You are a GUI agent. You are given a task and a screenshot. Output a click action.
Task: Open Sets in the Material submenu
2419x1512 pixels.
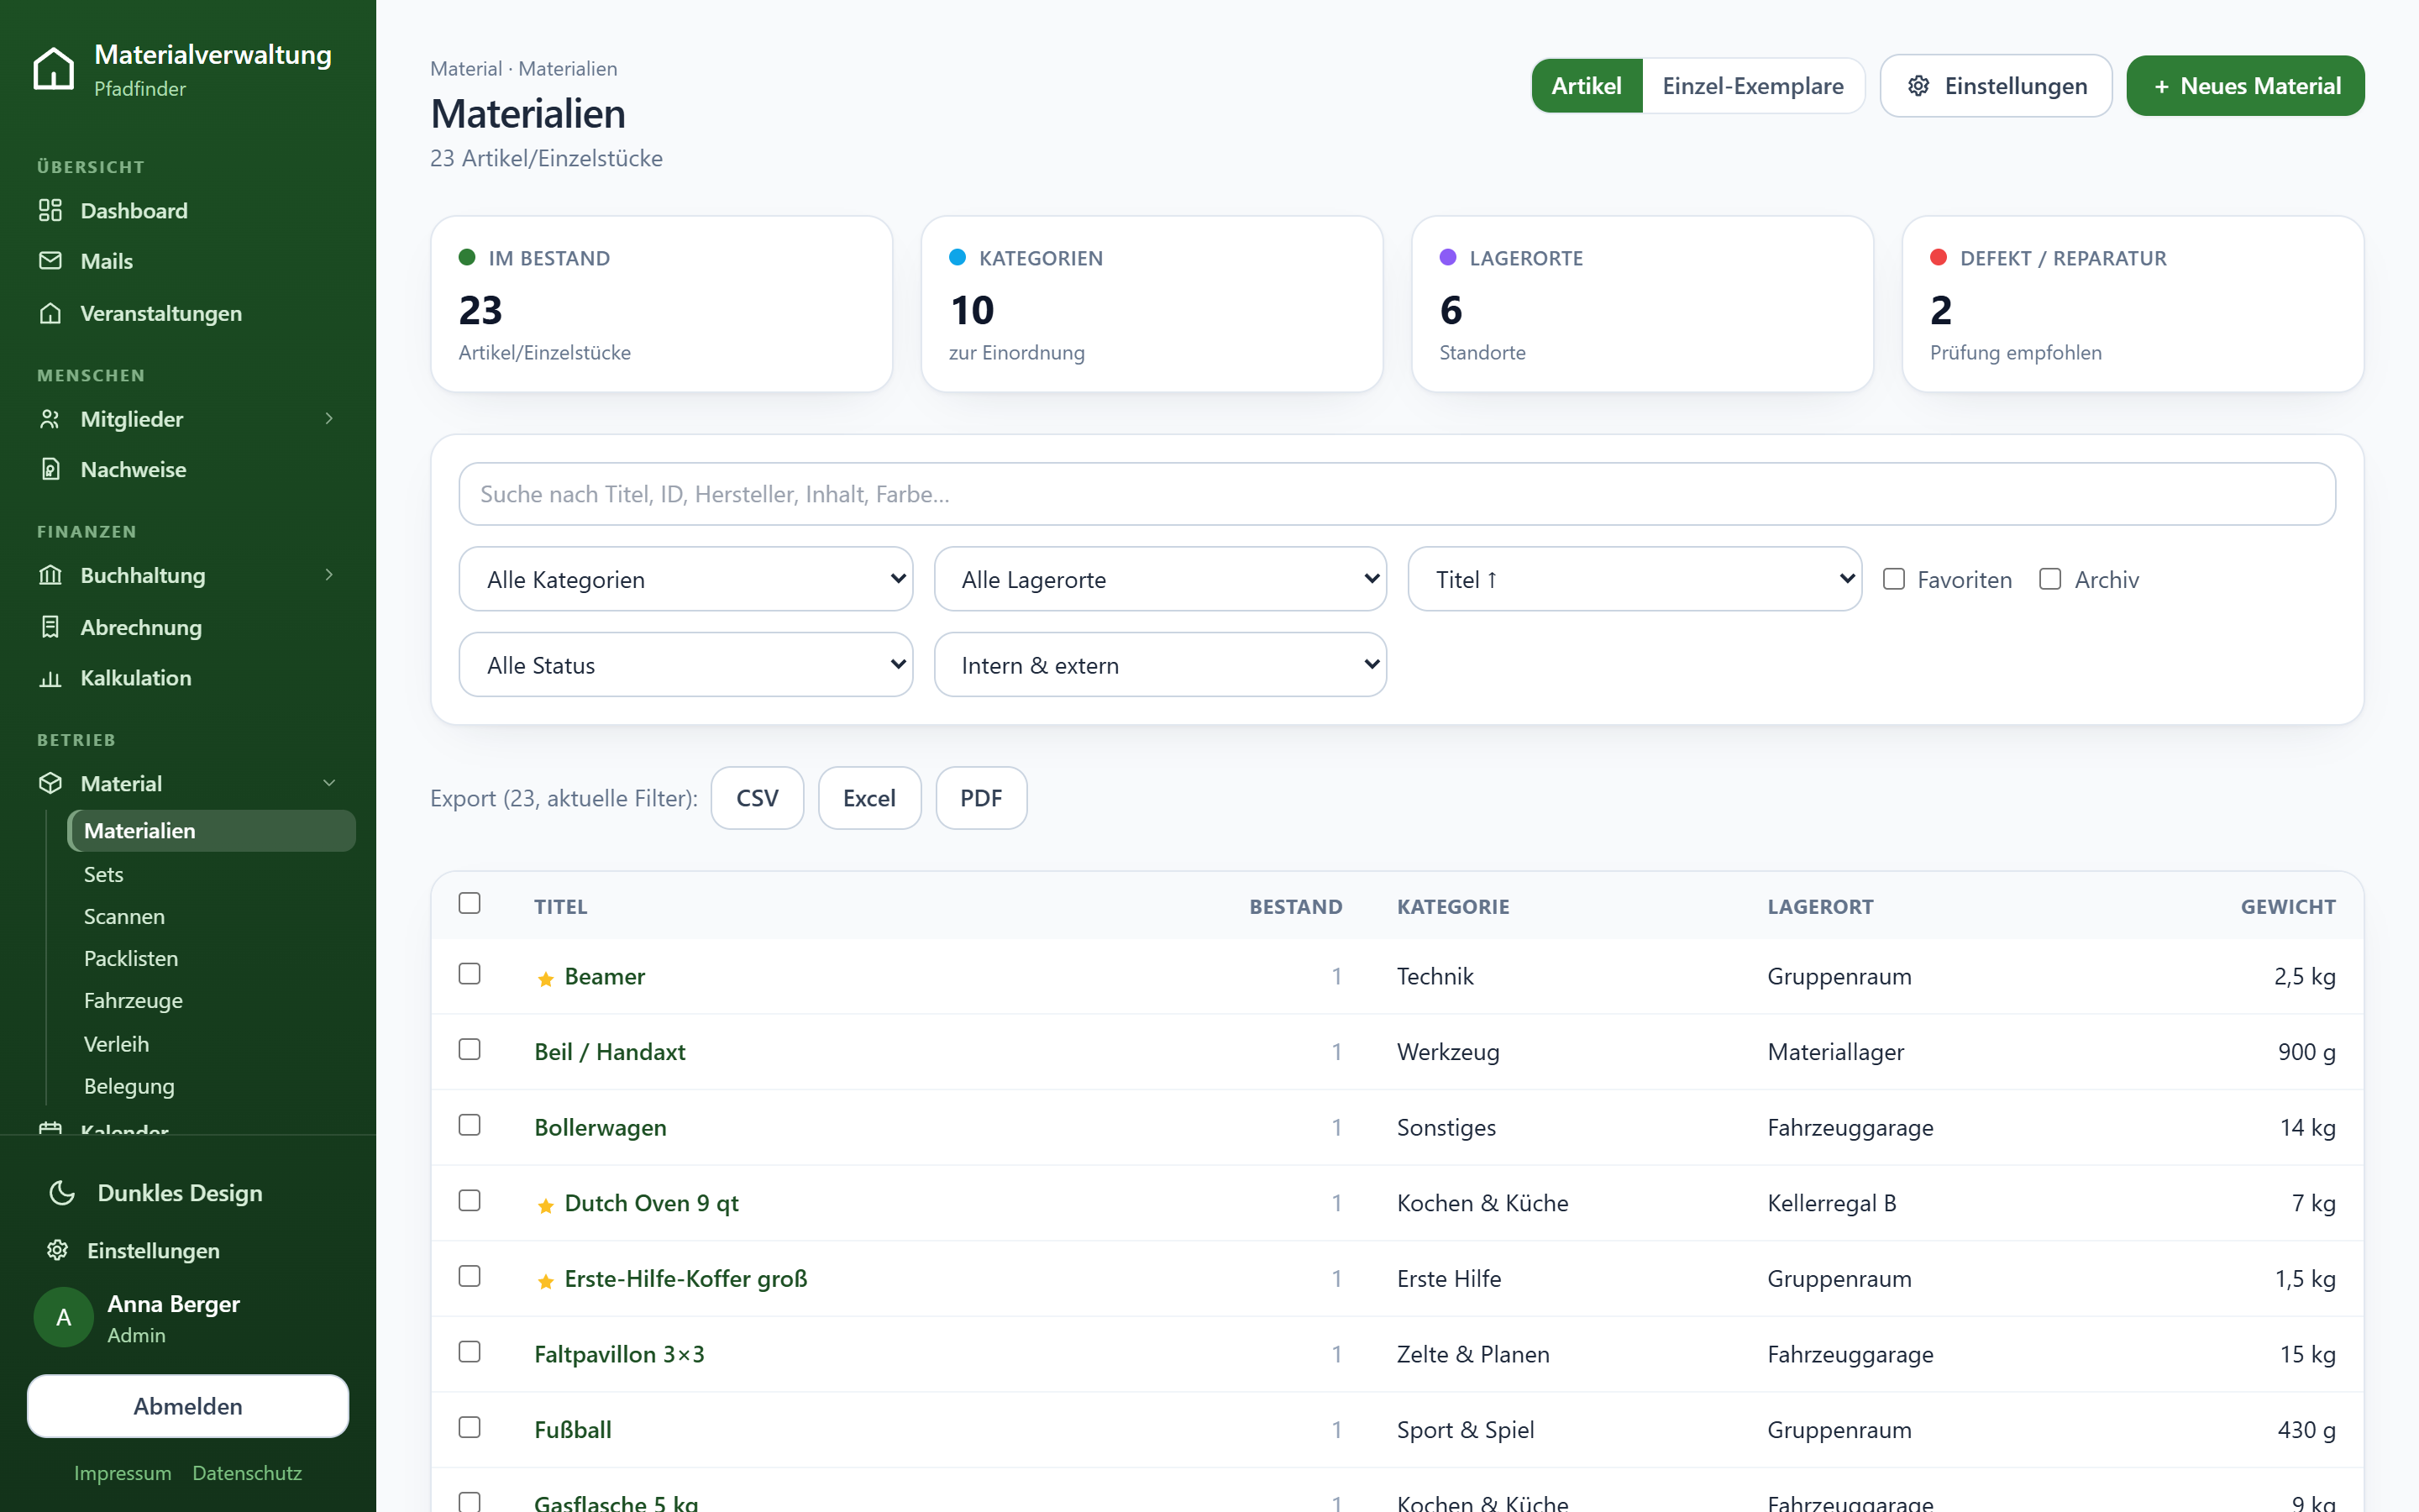pos(103,874)
